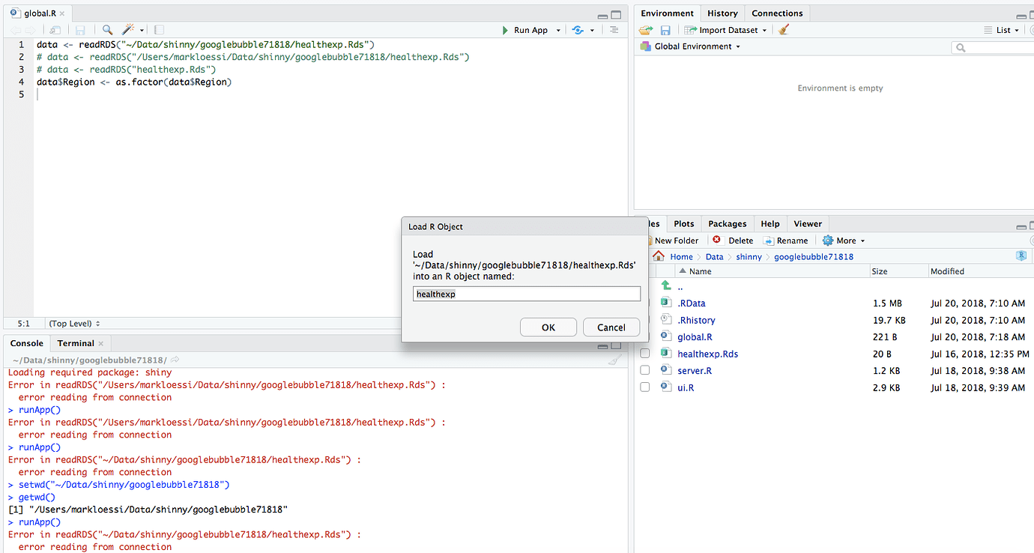Open the shinny folder via the breadcrumb link
1034x553 pixels.
pyautogui.click(x=749, y=256)
